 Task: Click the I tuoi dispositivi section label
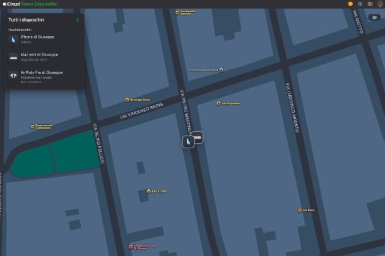pos(20,30)
